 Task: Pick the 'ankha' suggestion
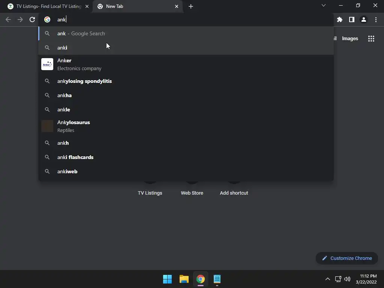(186, 95)
